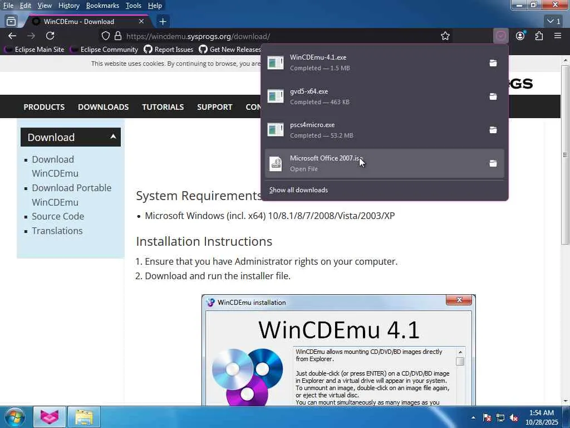Viewport: 570px width, 428px height.
Task: Follow the Download Portable WinCDEmu link
Action: [72, 194]
